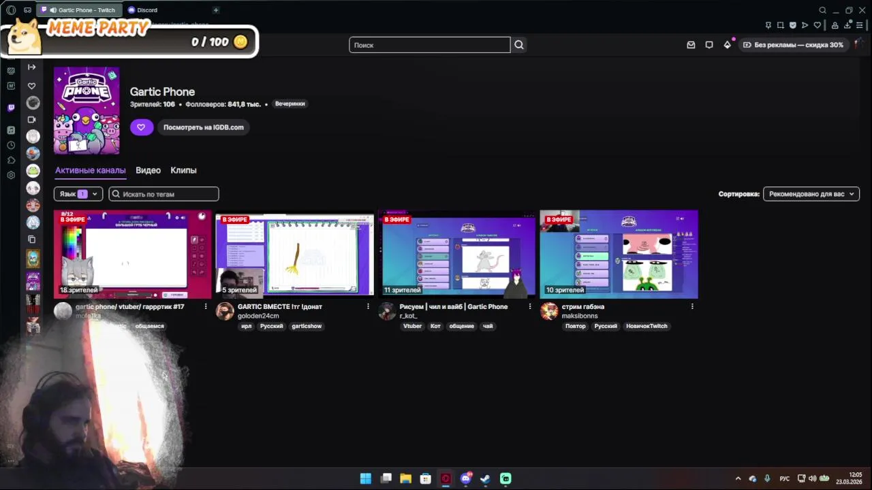Click the snapshot capture icon in toolbar
The image size is (872, 490).
[x=781, y=25]
